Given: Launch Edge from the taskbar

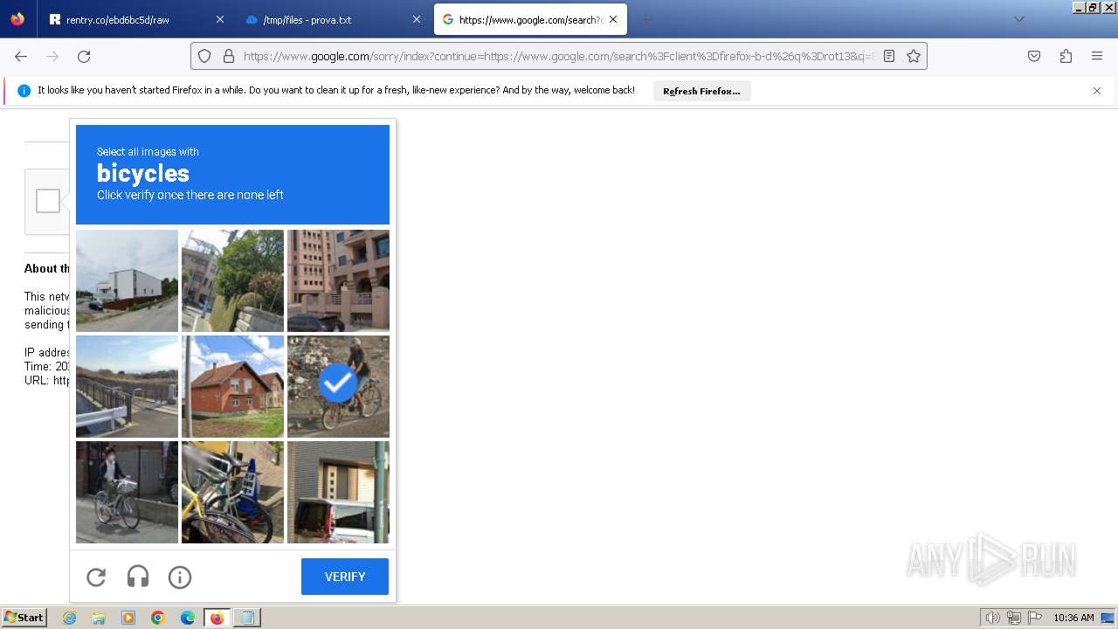Looking at the screenshot, I should [x=188, y=618].
